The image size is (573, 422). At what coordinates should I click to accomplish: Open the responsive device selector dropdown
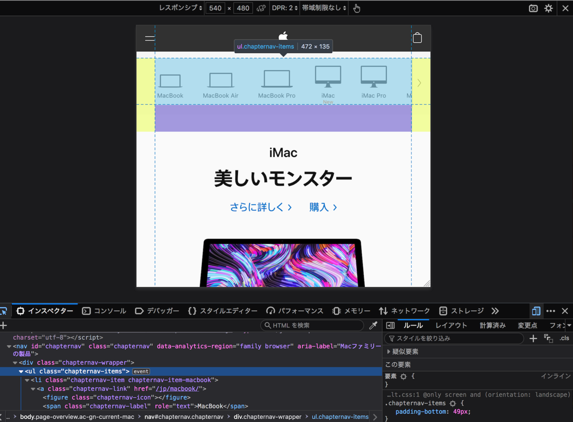coord(181,8)
